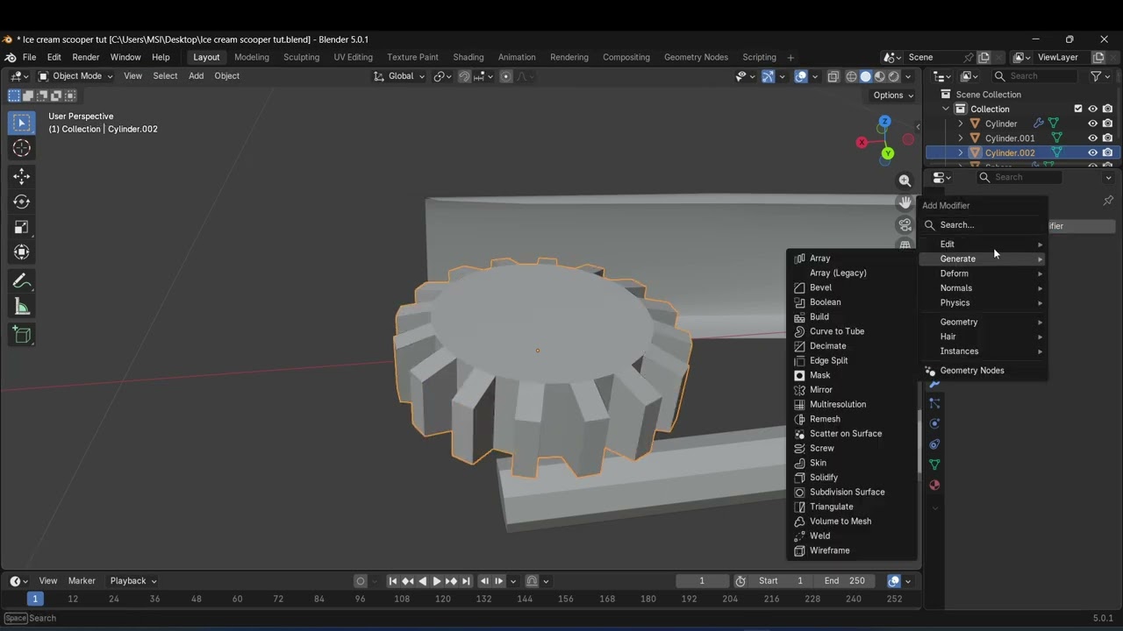This screenshot has height=631, width=1123.
Task: Open the Object Mode dropdown
Action: pos(75,76)
